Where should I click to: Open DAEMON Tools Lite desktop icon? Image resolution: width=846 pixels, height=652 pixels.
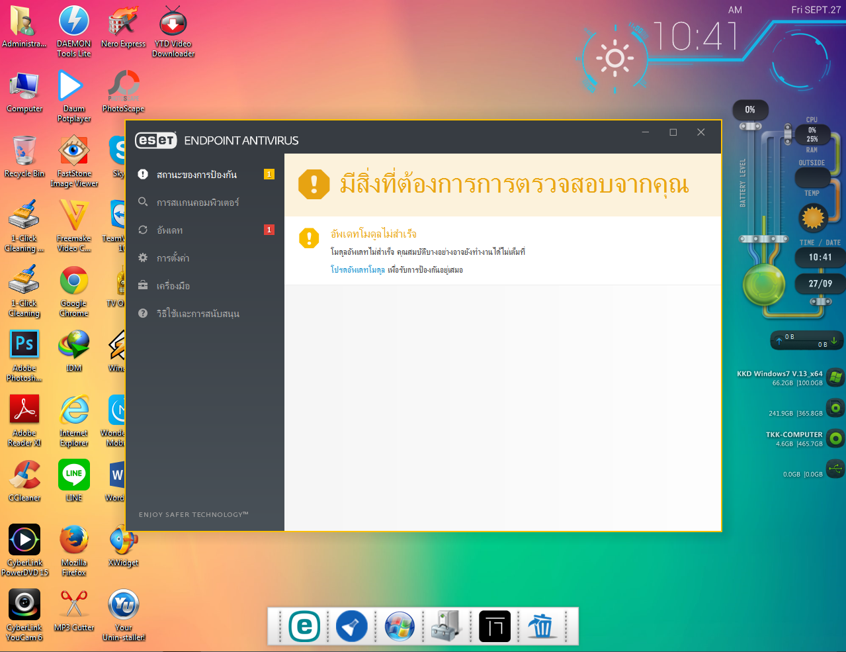pyautogui.click(x=74, y=31)
